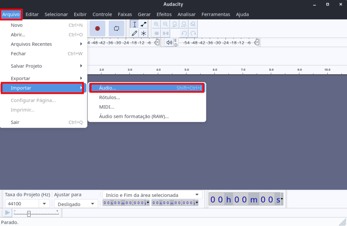Screen dimensions: 347x226
Task: Click the Trim Audio icon
Action: pyautogui.click(x=156, y=33)
